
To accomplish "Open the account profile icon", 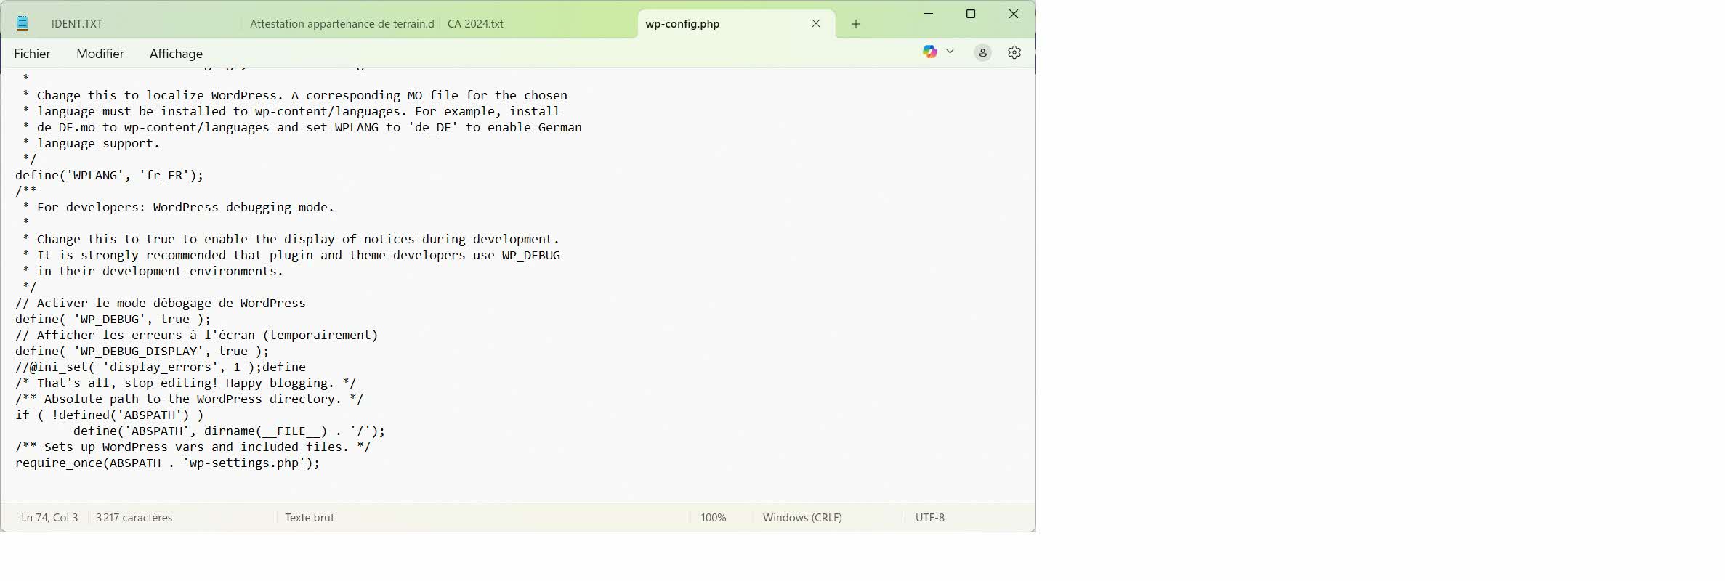I will coord(982,52).
